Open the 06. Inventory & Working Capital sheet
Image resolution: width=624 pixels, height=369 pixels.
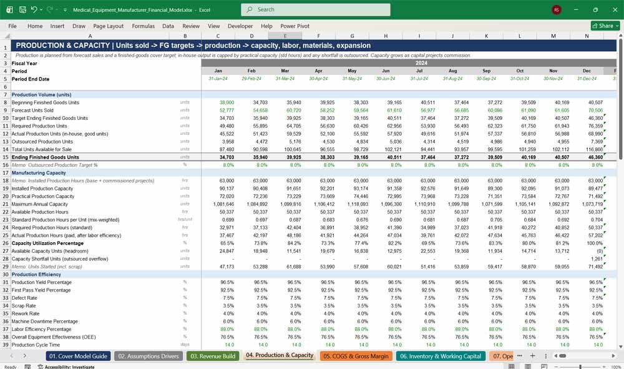pos(441,357)
